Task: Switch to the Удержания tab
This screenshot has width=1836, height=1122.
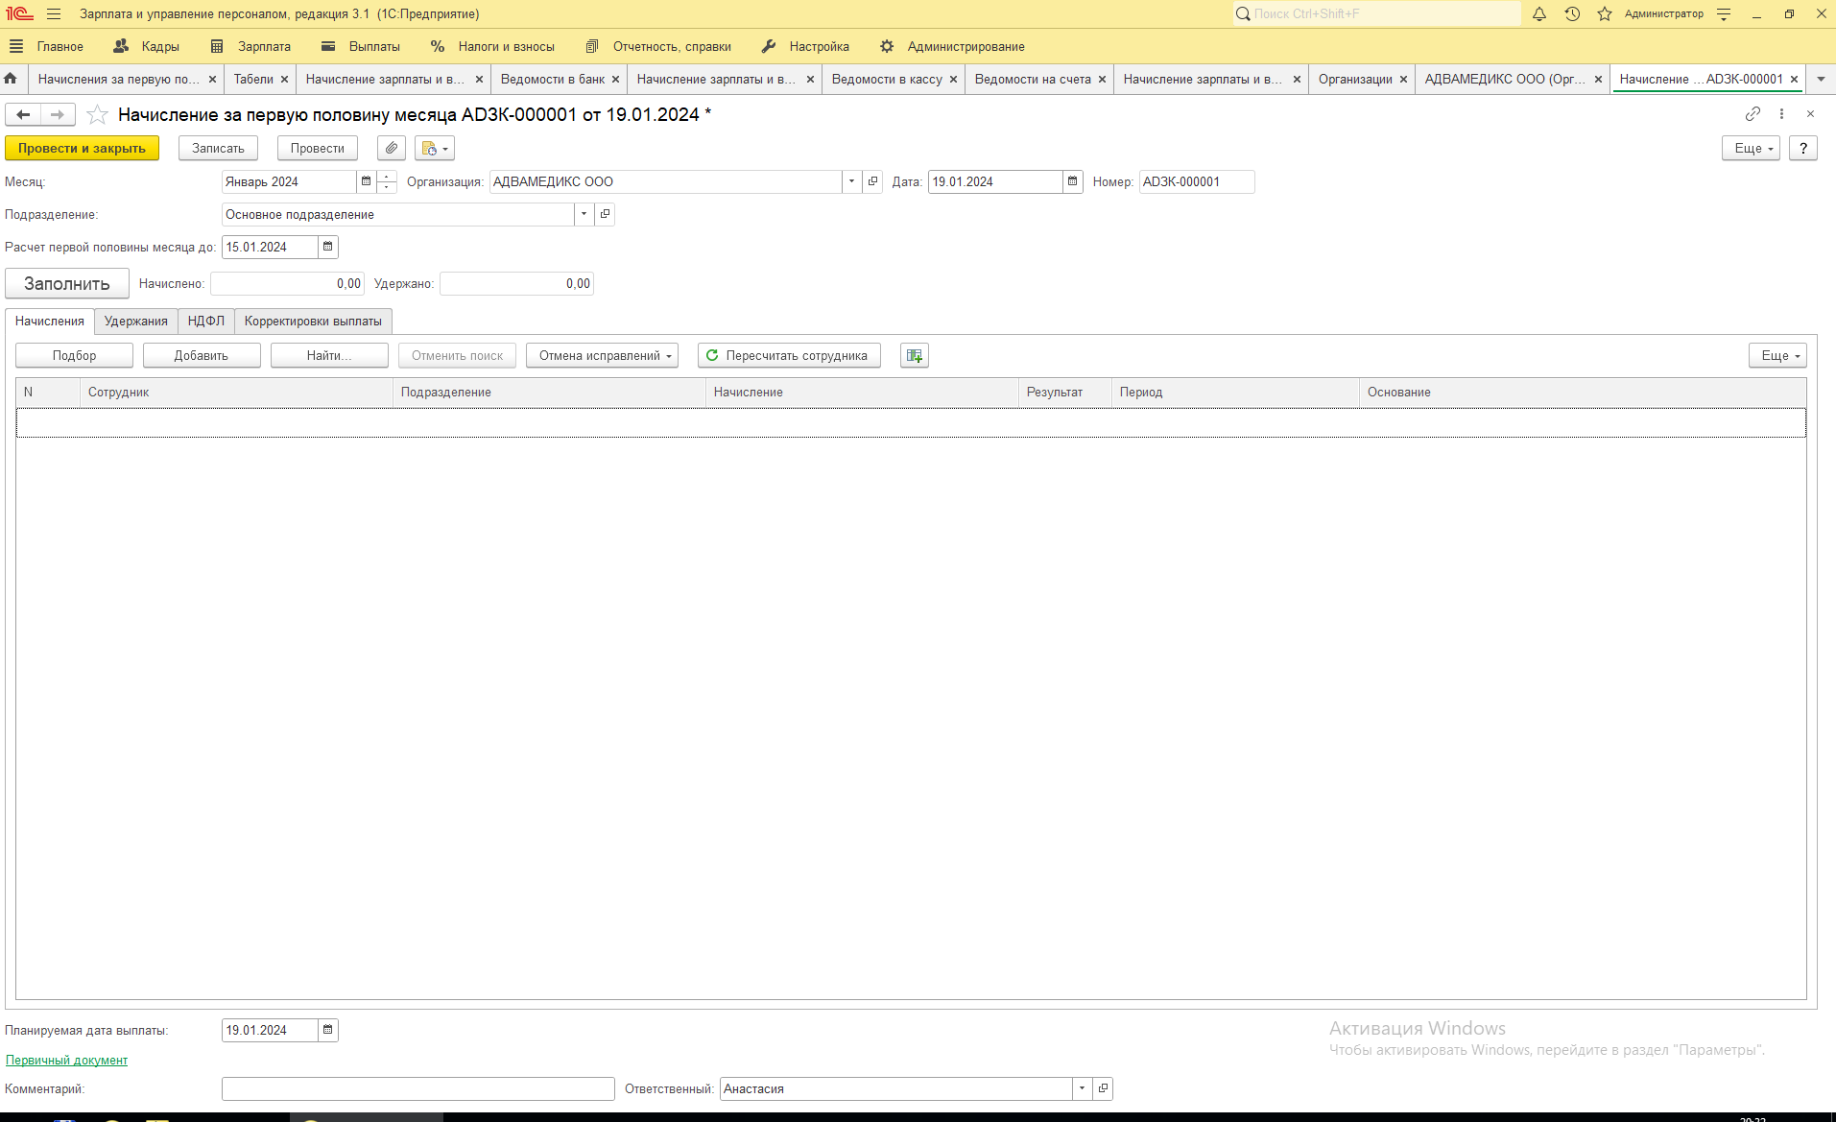Action: click(x=135, y=322)
